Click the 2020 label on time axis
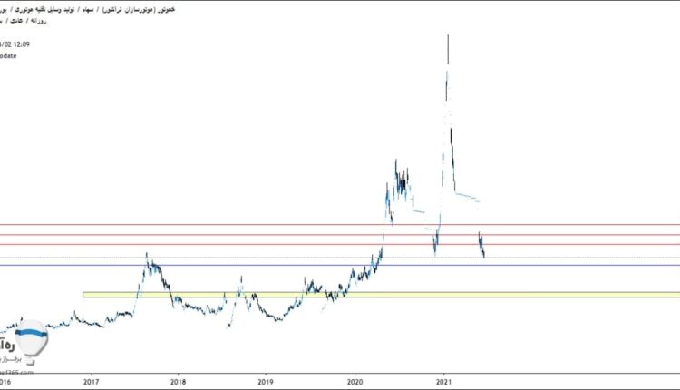 (355, 383)
